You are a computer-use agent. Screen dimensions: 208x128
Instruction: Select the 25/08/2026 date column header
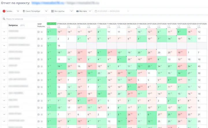click(72, 24)
